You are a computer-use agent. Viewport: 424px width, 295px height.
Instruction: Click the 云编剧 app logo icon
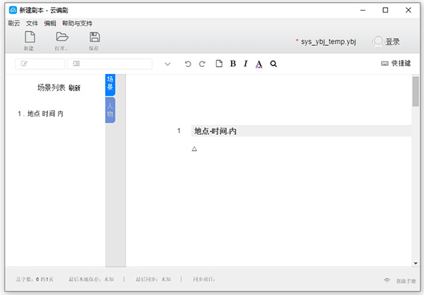tap(13, 11)
